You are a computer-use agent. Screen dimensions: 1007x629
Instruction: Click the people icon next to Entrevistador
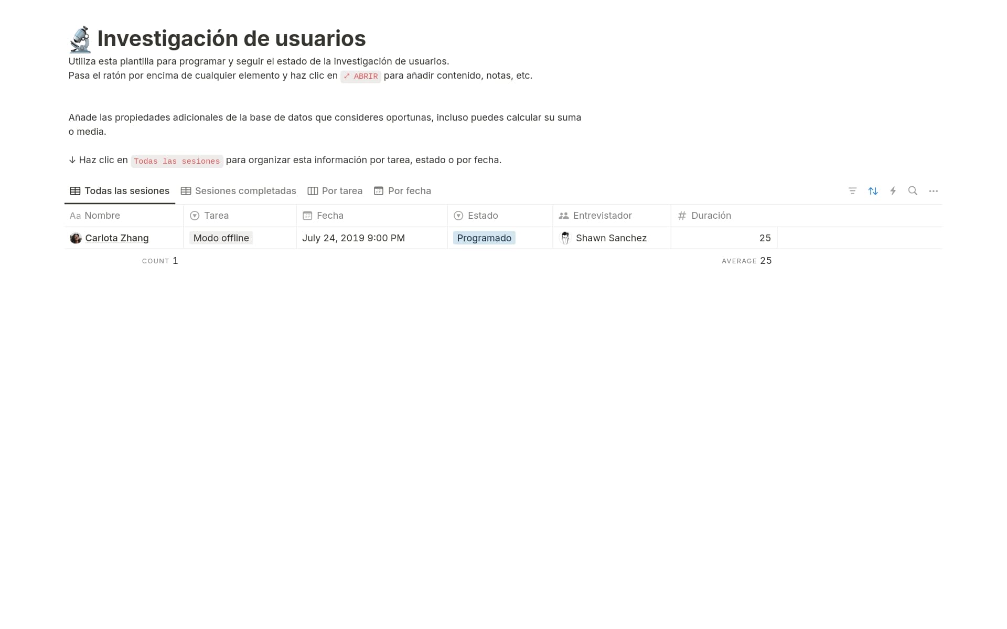point(564,216)
